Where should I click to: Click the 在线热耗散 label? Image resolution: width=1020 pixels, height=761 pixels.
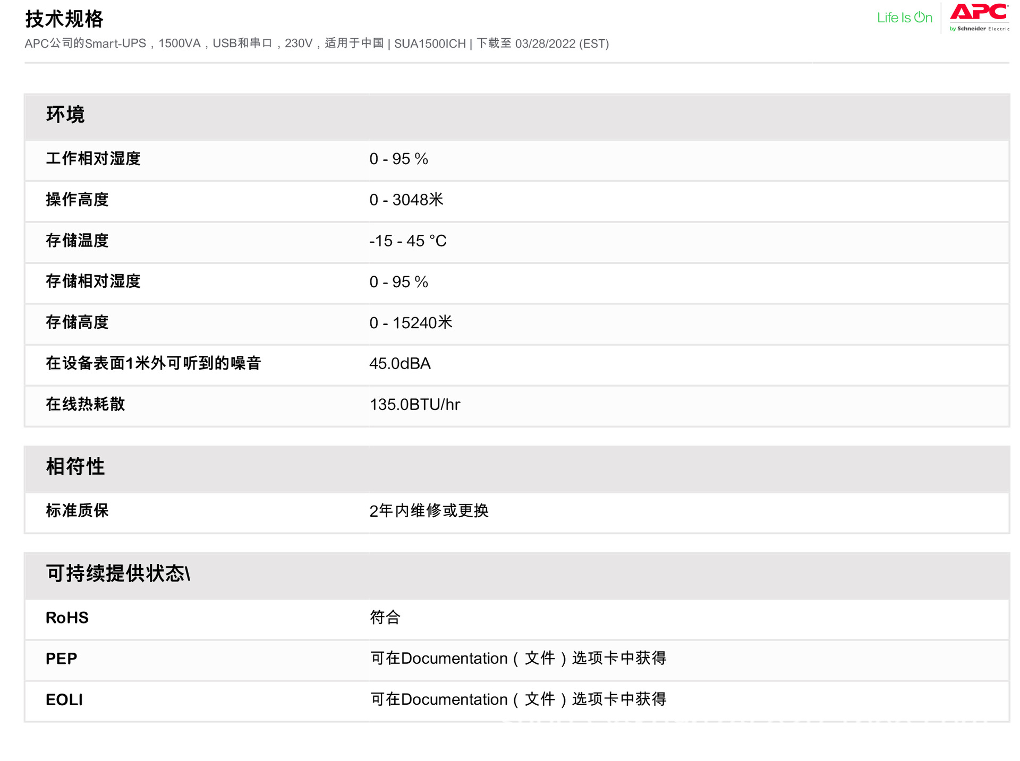85,404
